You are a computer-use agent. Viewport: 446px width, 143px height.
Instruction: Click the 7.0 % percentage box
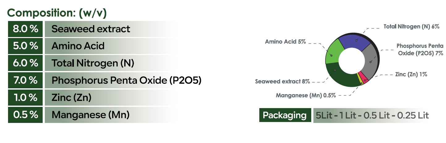(x=25, y=81)
